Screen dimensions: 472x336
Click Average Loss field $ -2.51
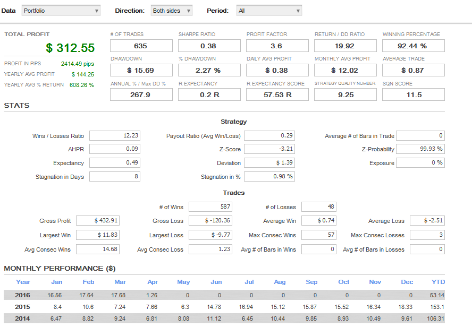point(427,221)
